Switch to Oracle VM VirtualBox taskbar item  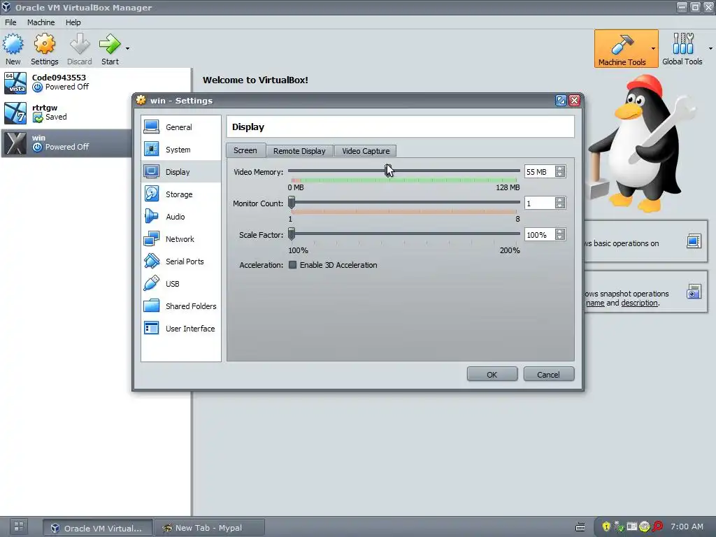pos(98,528)
